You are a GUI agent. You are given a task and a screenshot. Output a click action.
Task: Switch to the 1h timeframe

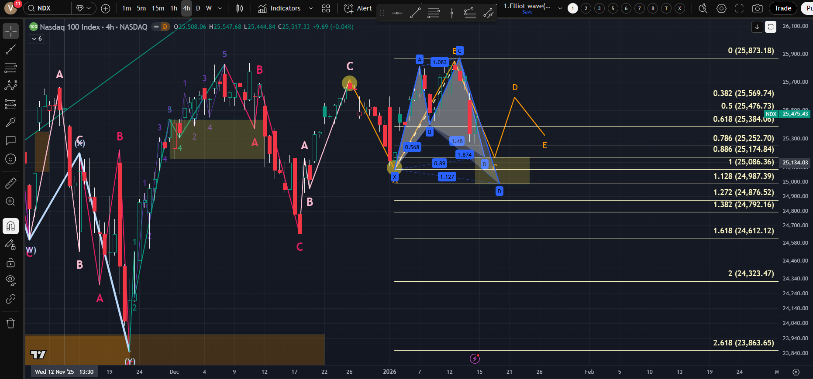click(x=174, y=8)
